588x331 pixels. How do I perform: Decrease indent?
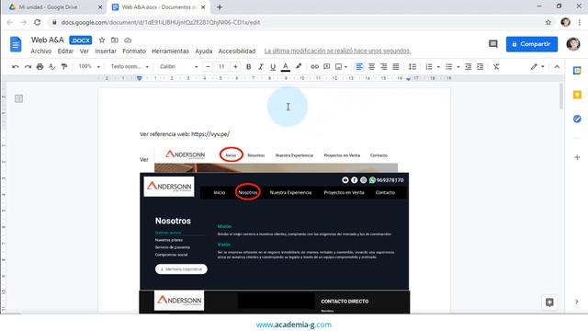pos(468,67)
